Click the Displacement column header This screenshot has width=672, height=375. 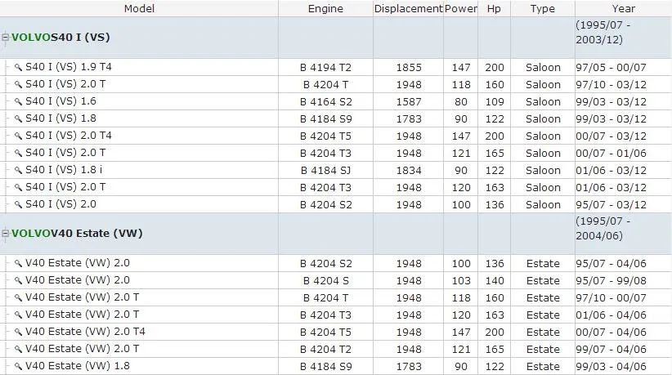coord(409,8)
